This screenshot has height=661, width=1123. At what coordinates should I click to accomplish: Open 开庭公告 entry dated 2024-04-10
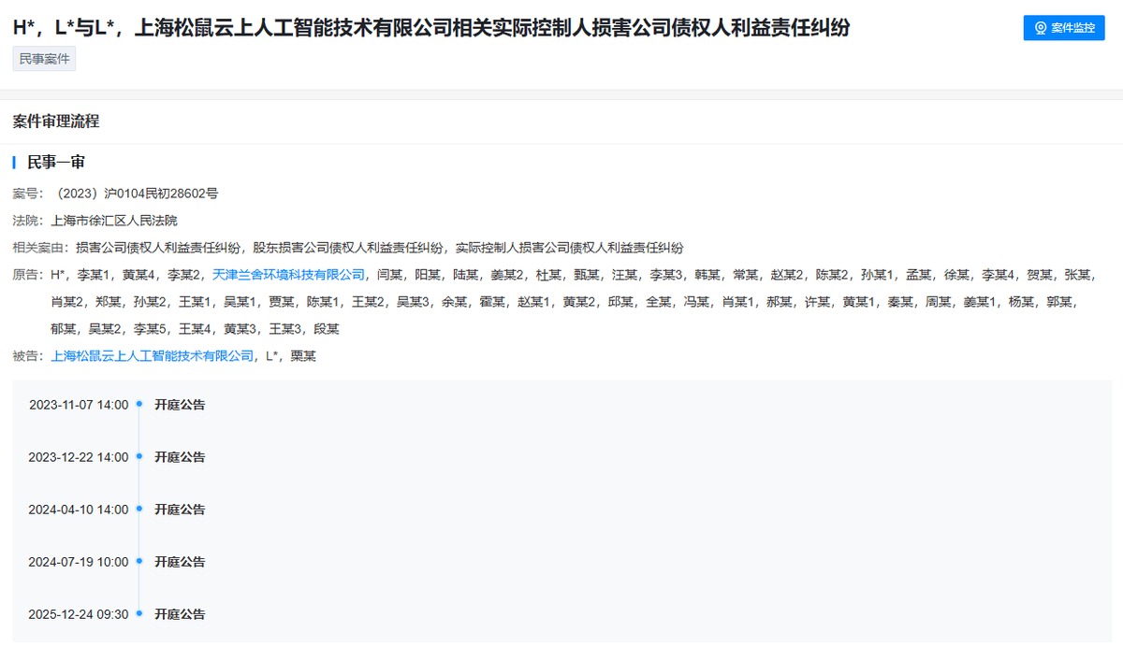coord(180,510)
